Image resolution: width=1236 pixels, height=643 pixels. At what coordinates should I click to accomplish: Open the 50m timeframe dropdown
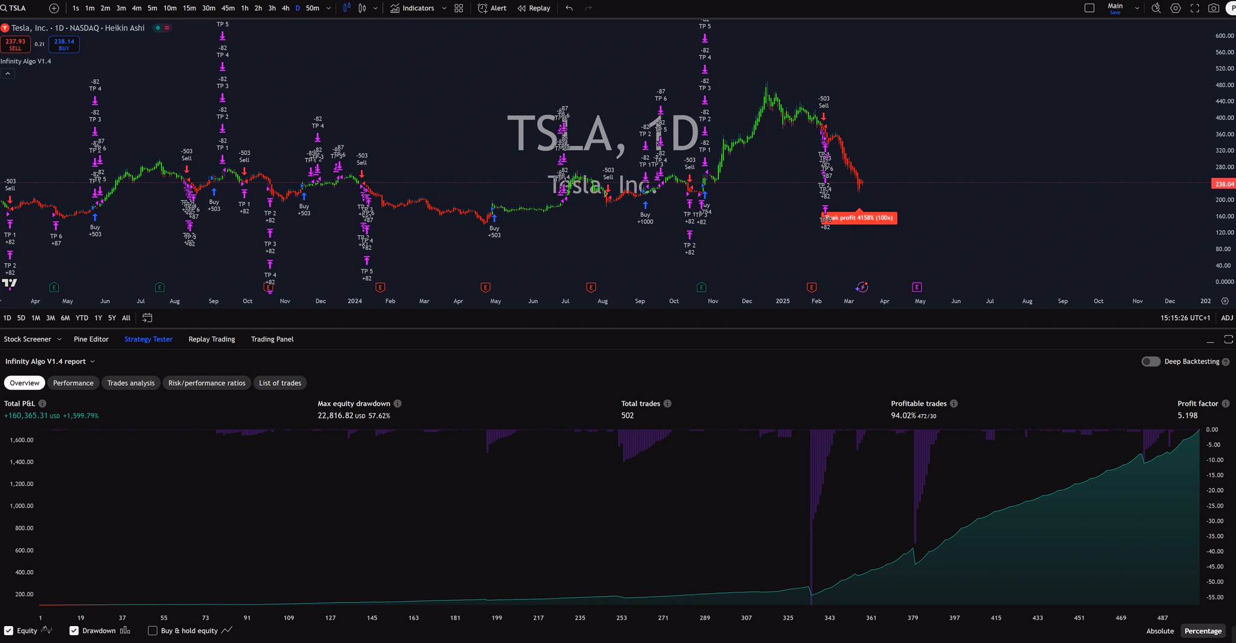tap(328, 8)
